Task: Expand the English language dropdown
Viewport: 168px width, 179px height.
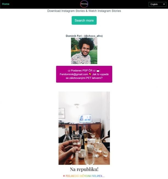Action: click(x=157, y=4)
